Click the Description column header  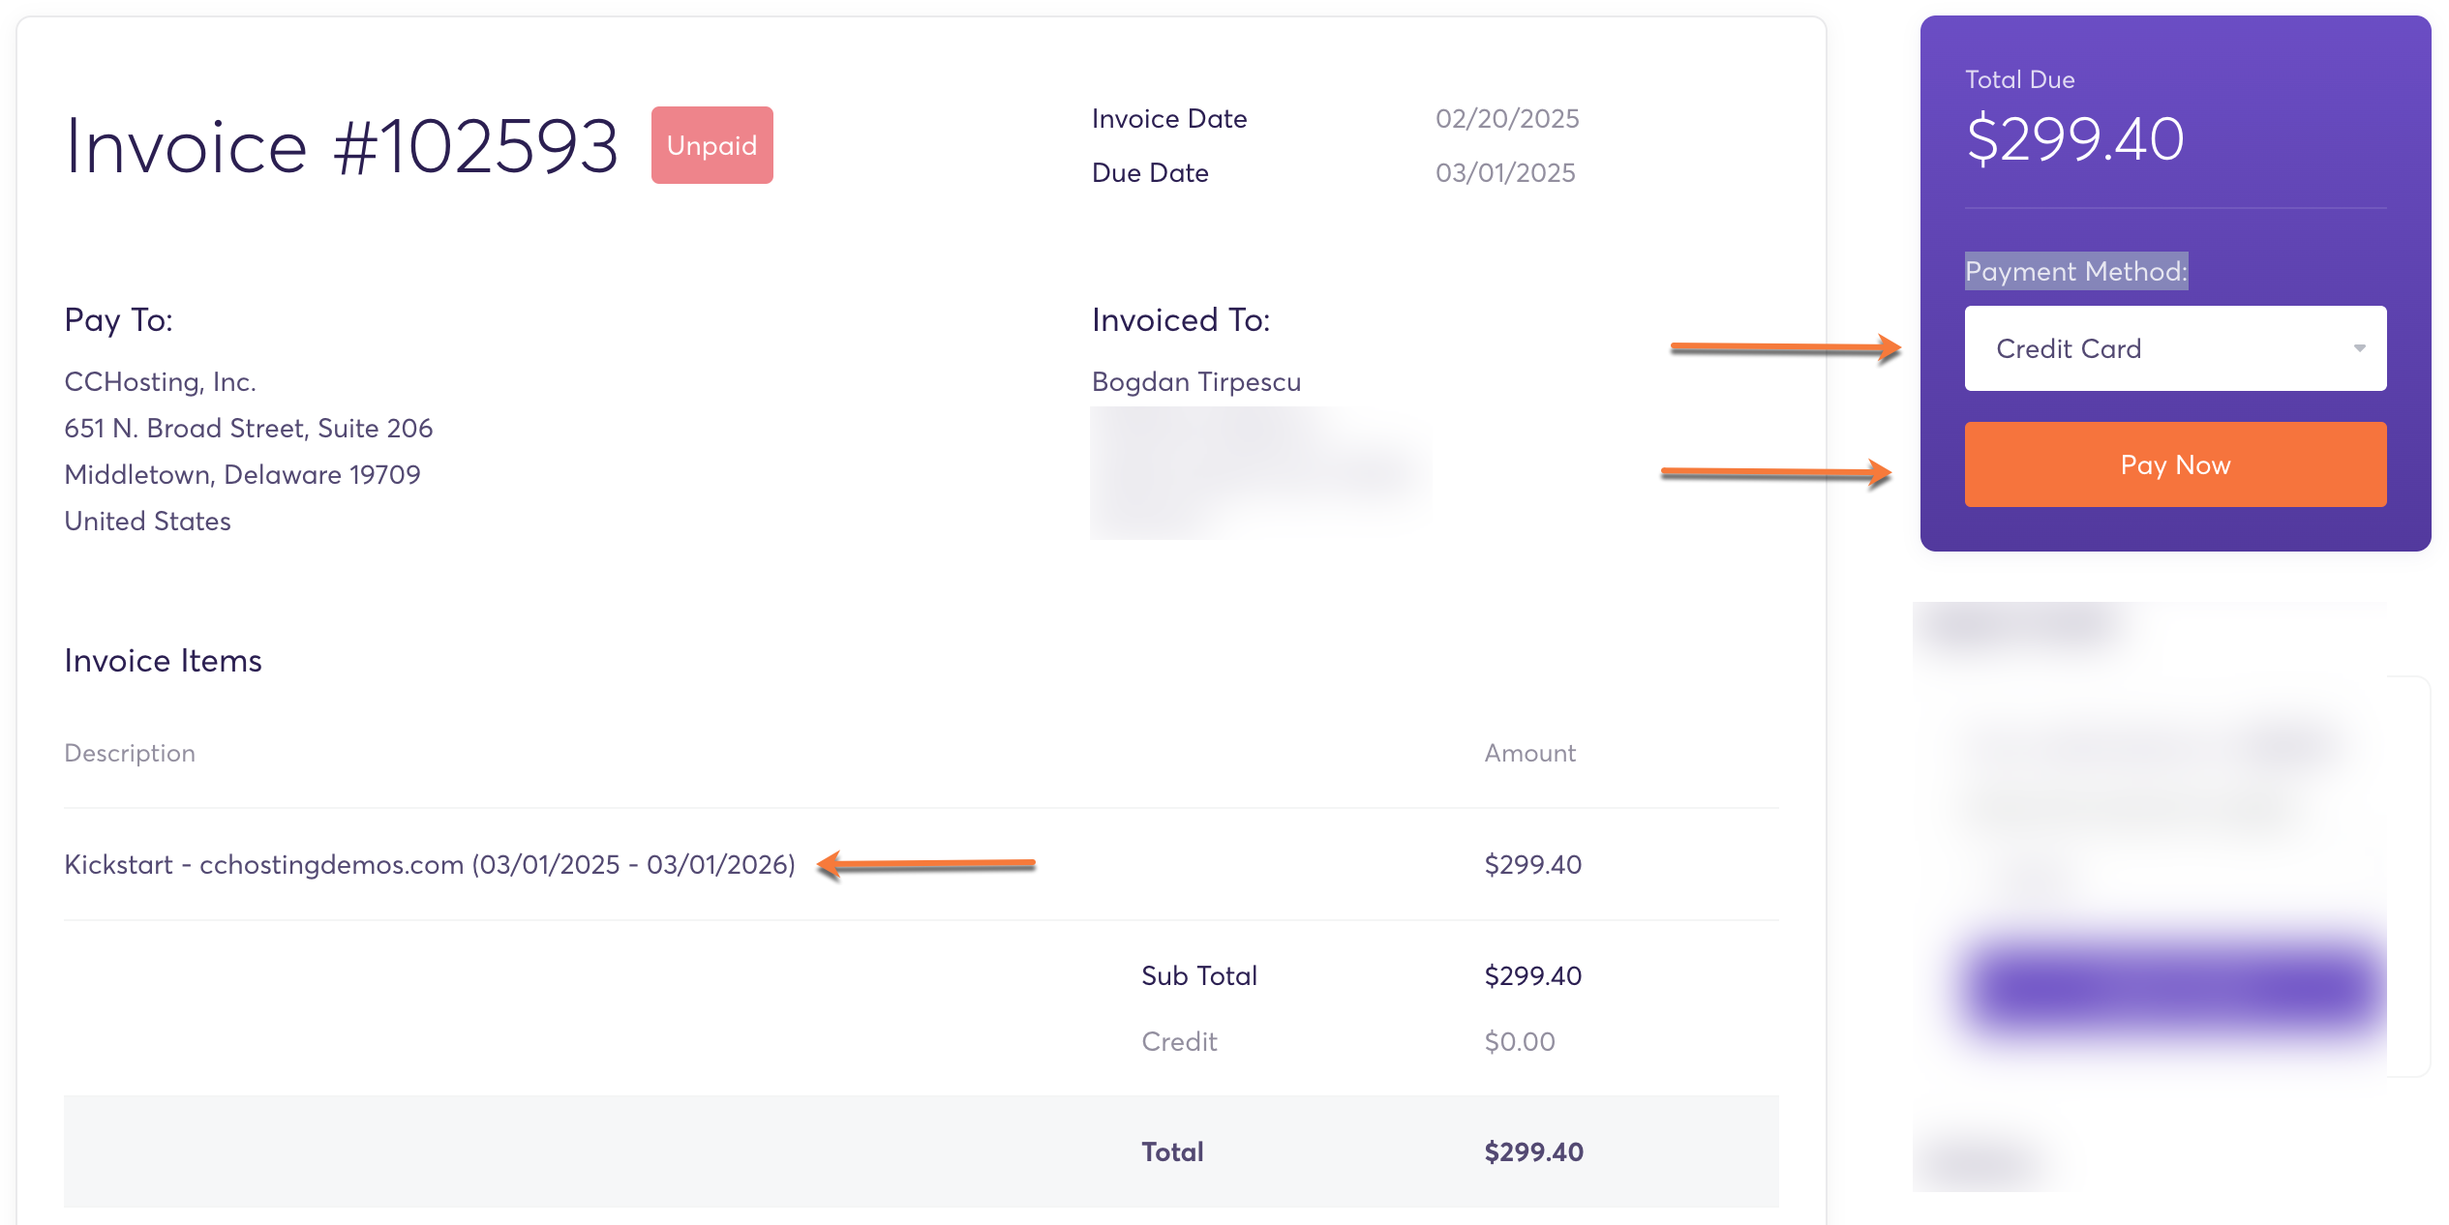(x=129, y=753)
